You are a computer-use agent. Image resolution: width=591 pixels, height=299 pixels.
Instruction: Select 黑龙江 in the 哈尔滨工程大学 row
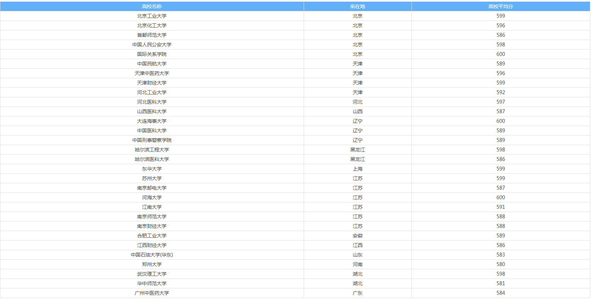pos(358,150)
